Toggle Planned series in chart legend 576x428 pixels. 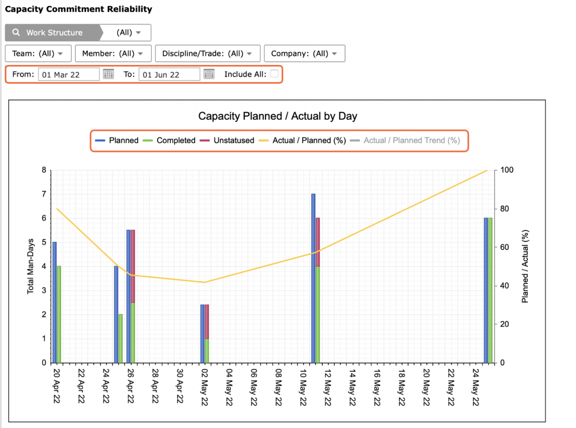tap(117, 141)
